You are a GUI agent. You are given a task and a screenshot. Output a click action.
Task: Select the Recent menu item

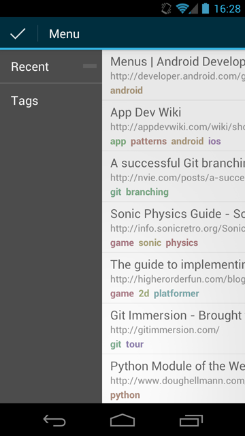coord(51,67)
